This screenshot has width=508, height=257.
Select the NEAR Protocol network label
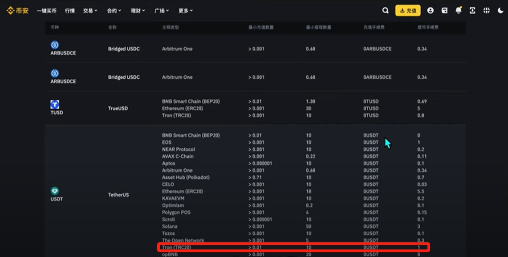(x=179, y=149)
